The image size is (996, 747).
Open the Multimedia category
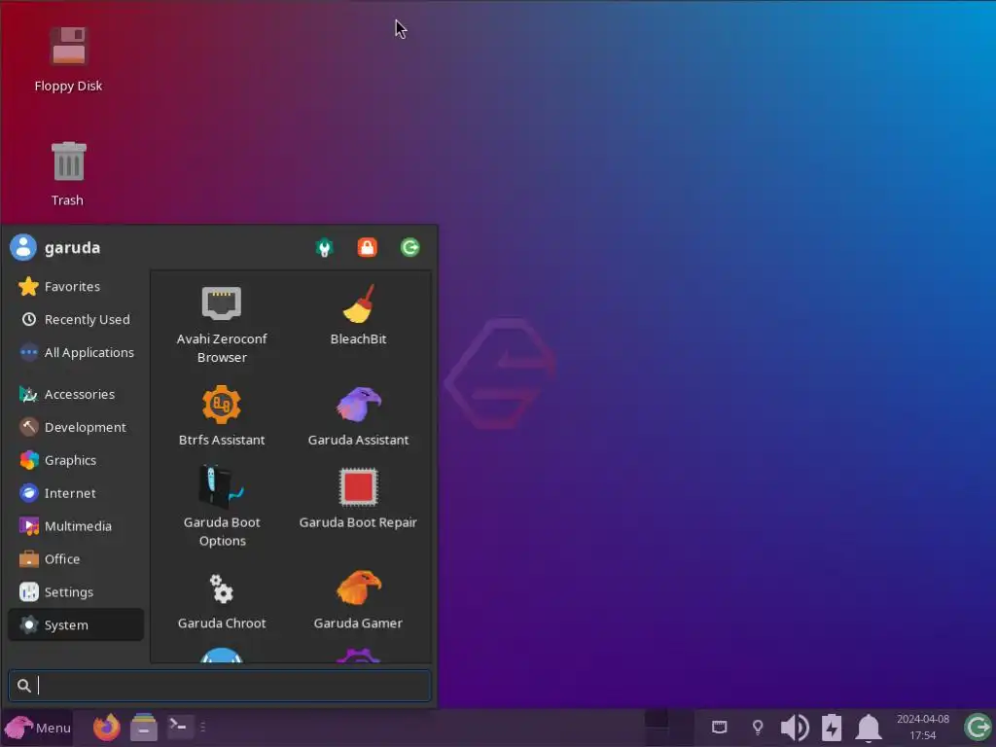click(x=76, y=526)
